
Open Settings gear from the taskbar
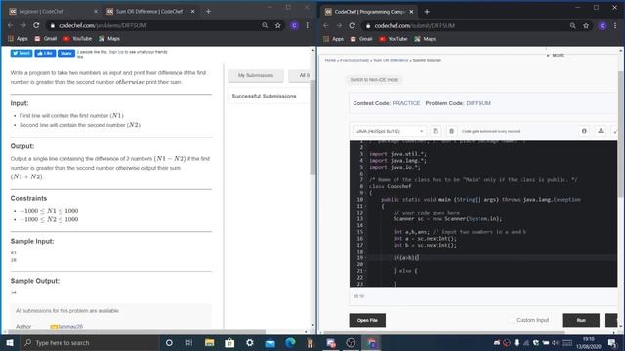[250, 342]
